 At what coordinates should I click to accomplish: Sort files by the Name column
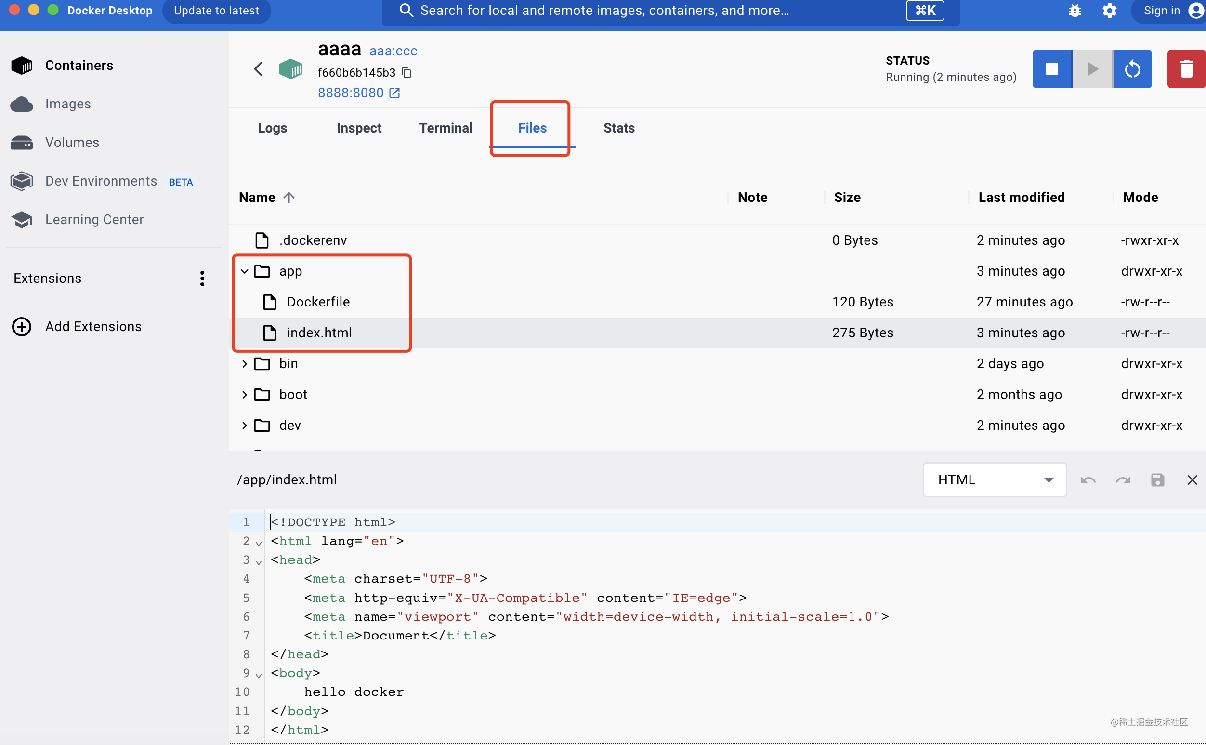[x=257, y=198]
